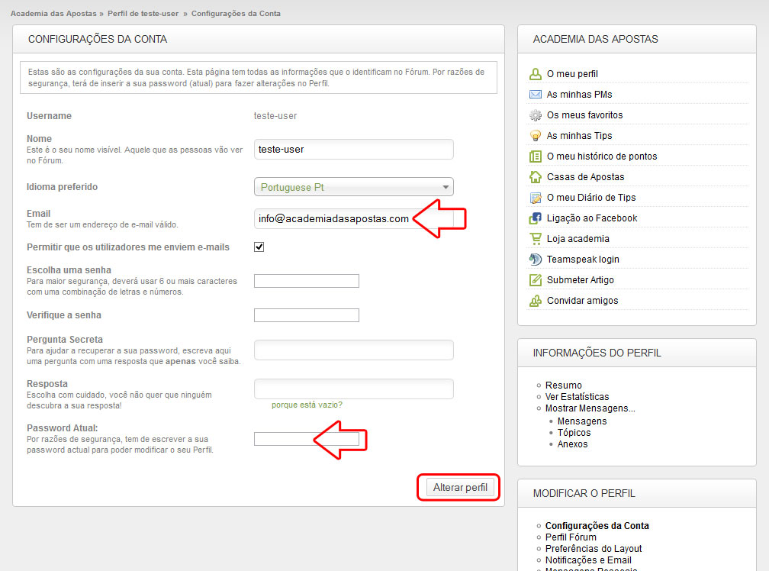Viewport: 769px width, 571px height.
Task: Click the profile icon beside O meu perfil
Action: [x=535, y=74]
